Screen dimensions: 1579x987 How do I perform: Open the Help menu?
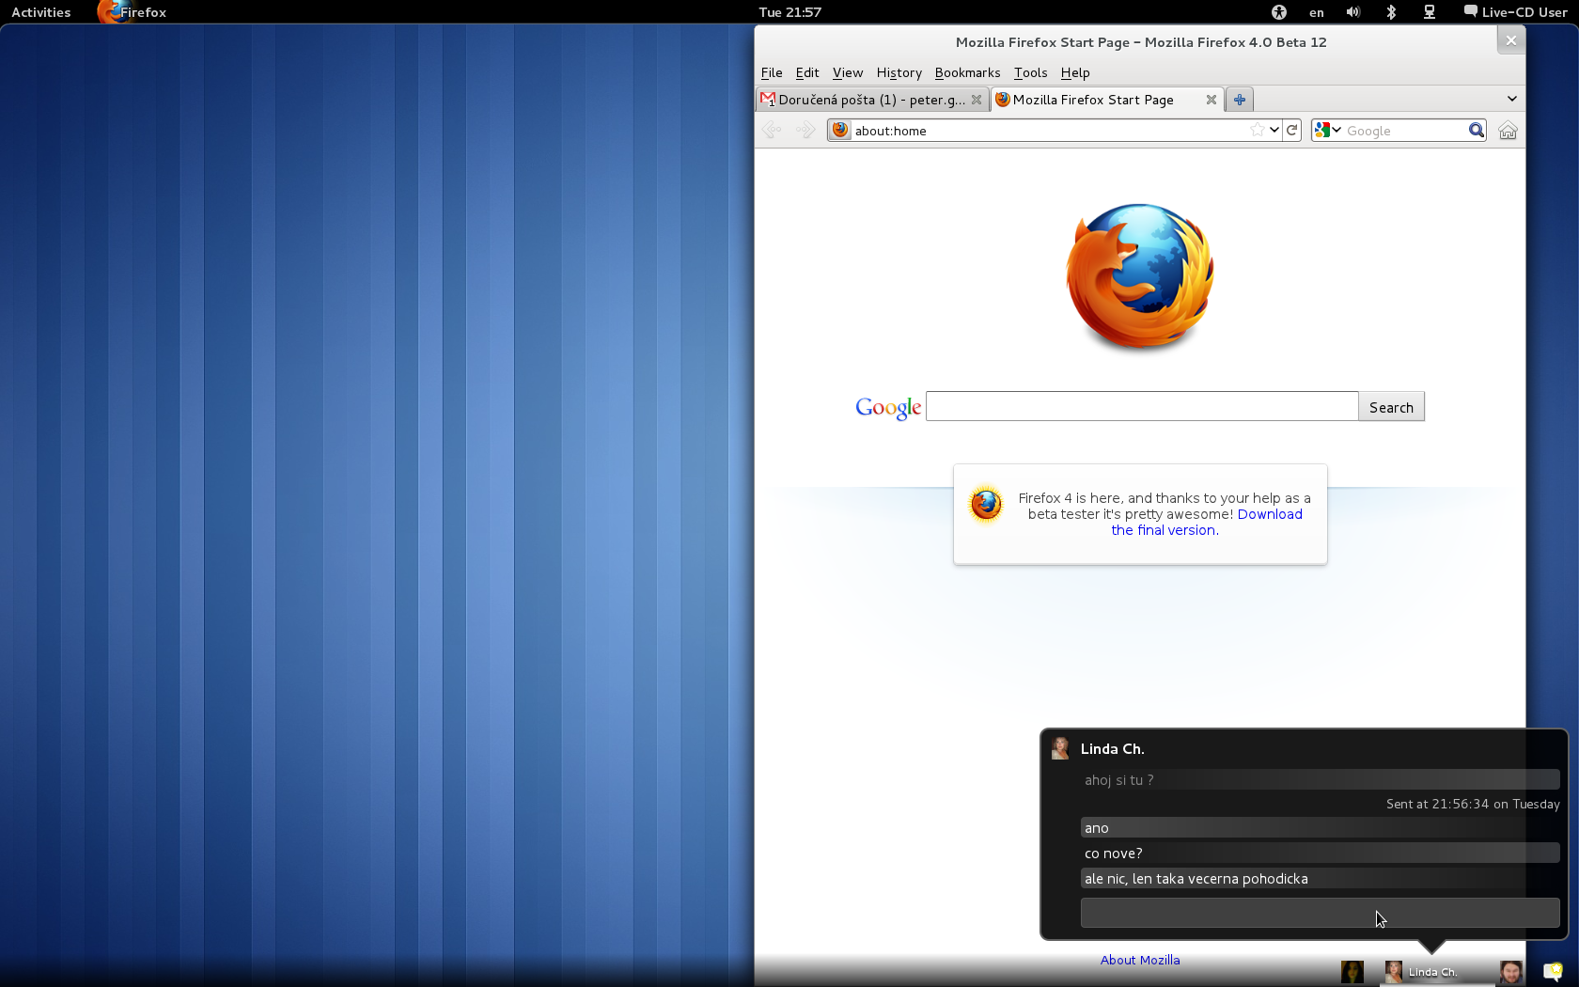(x=1075, y=72)
